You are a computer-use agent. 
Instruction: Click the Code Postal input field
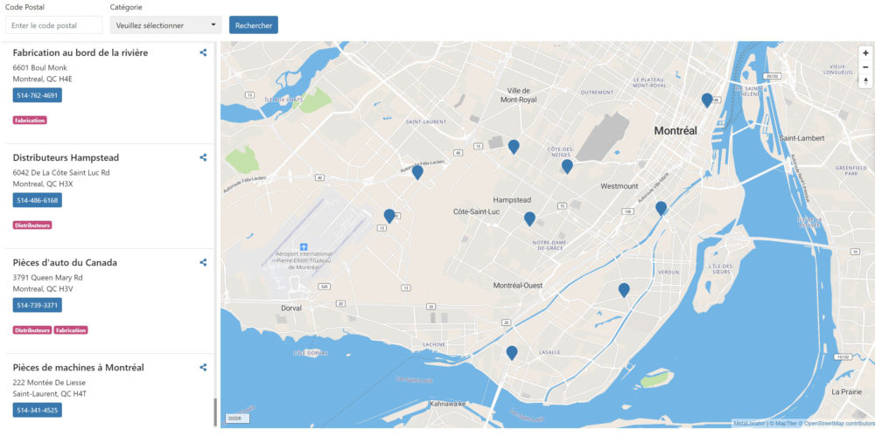tap(54, 25)
